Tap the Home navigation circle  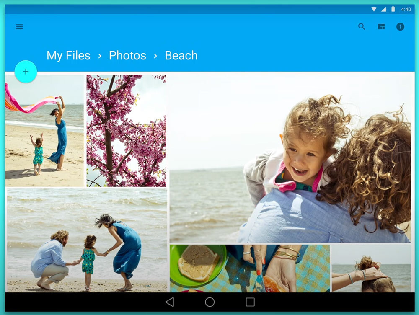pyautogui.click(x=210, y=302)
